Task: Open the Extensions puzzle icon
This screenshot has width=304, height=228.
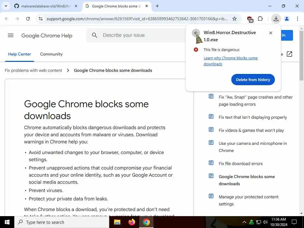Action: click(x=260, y=19)
